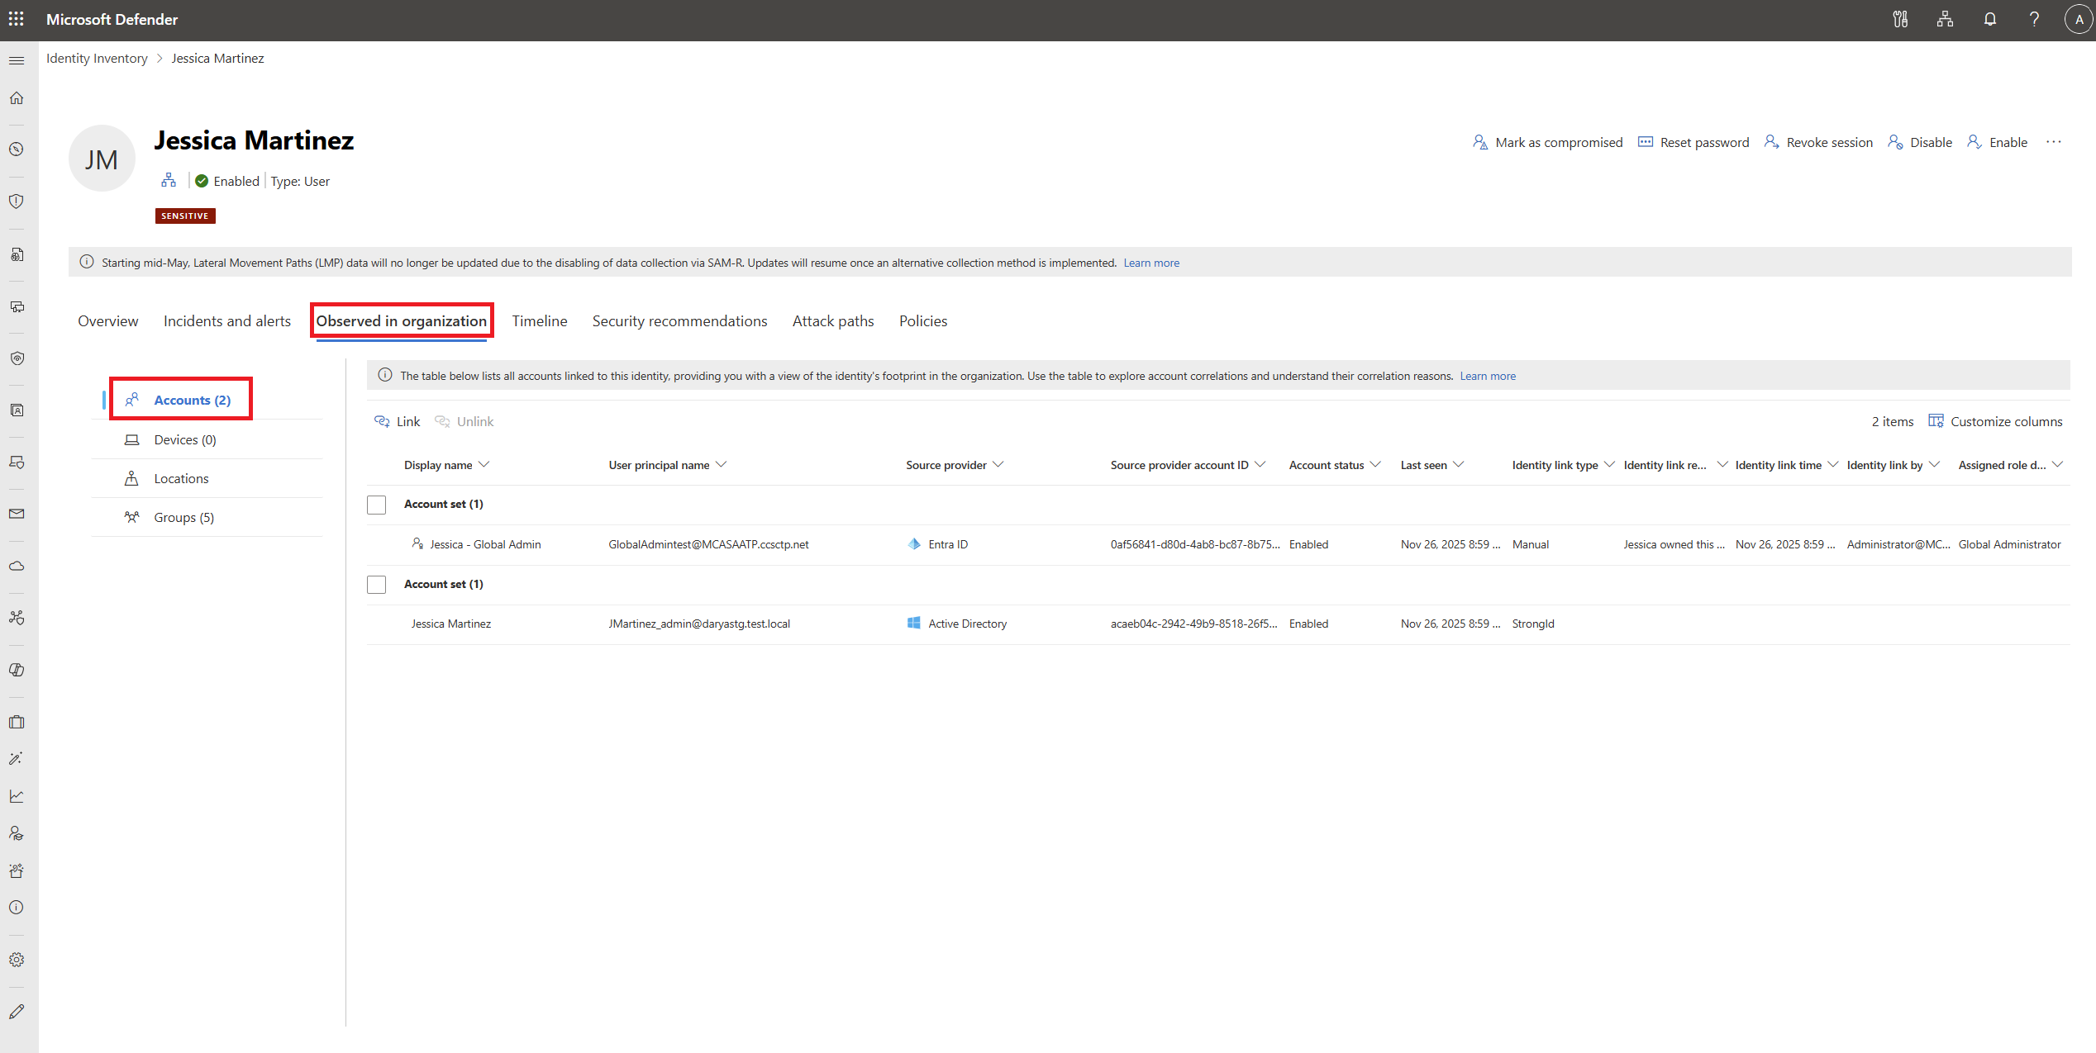Open the Assets devices sidebar icon
Image resolution: width=2096 pixels, height=1053 pixels.
click(17, 306)
